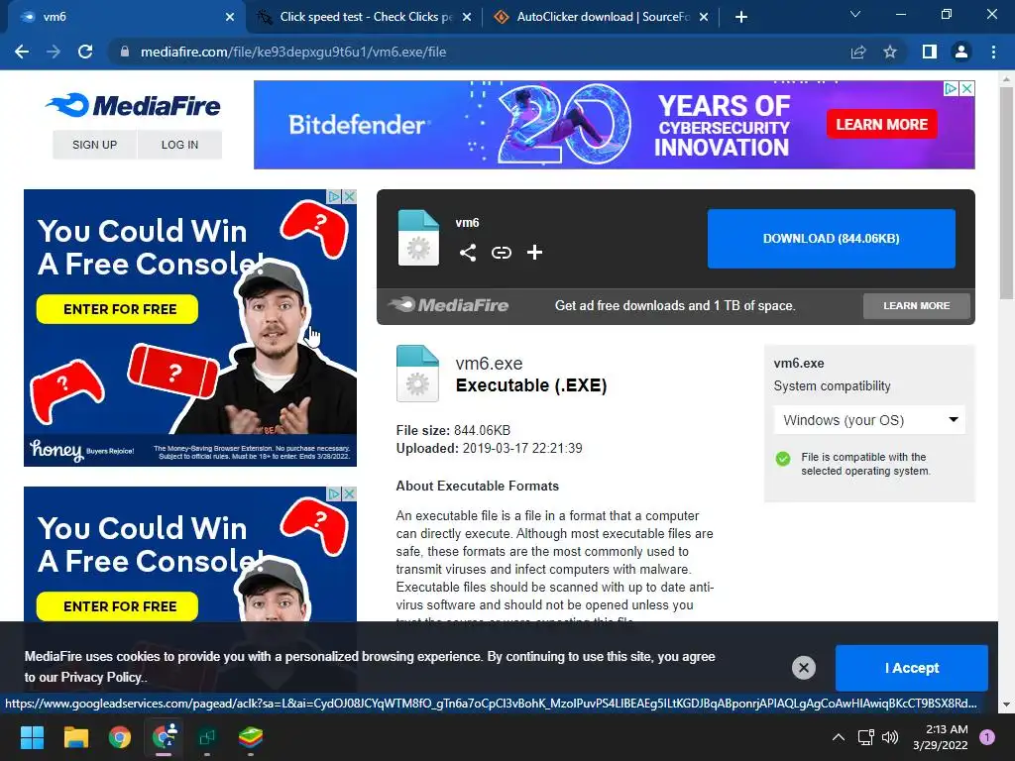
Task: Click the DOWNLOAD (844.06KB) button
Action: 832,238
